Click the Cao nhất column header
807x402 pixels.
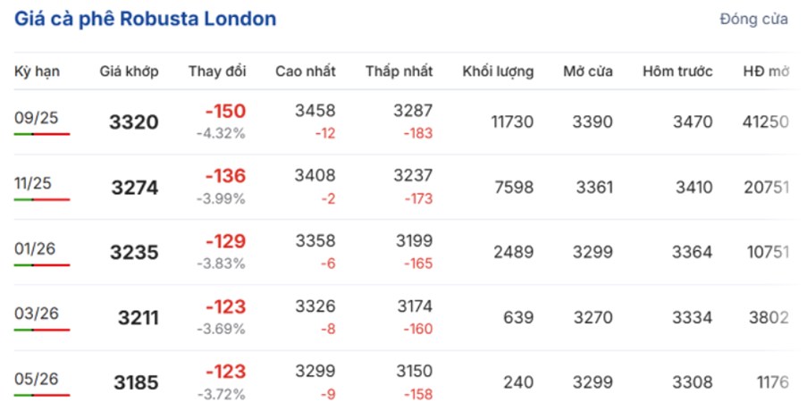(x=306, y=71)
